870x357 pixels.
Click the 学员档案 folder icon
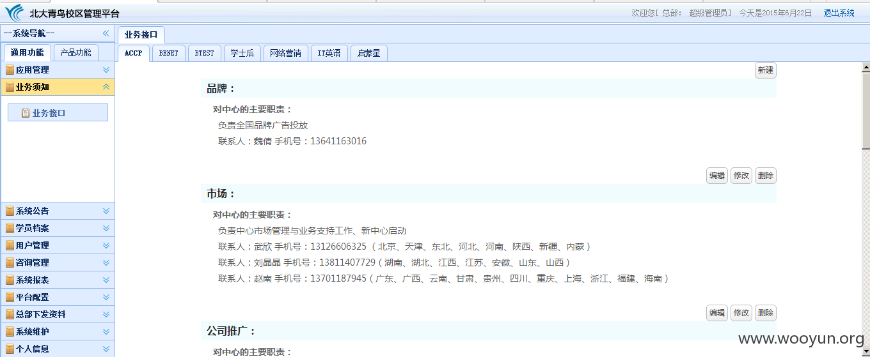pyautogui.click(x=10, y=228)
